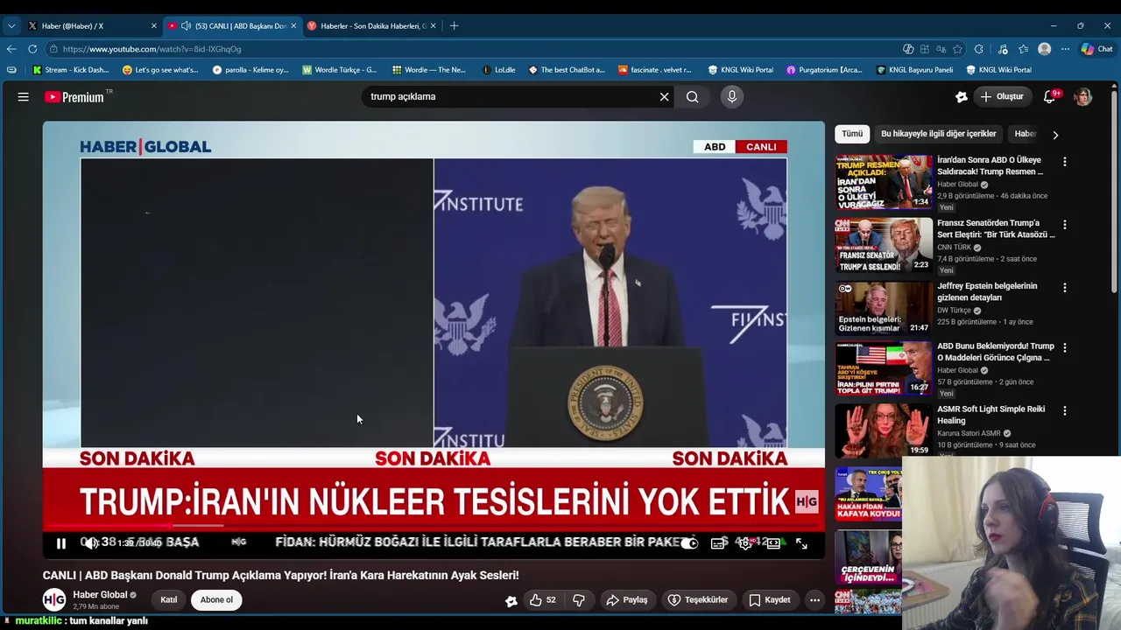Open the Haber Global channel avatar
1121x630 pixels.
point(54,599)
